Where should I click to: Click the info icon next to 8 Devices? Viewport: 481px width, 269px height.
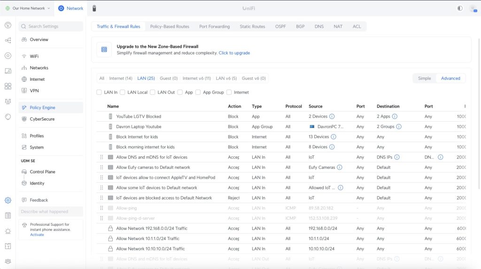pos(332,147)
